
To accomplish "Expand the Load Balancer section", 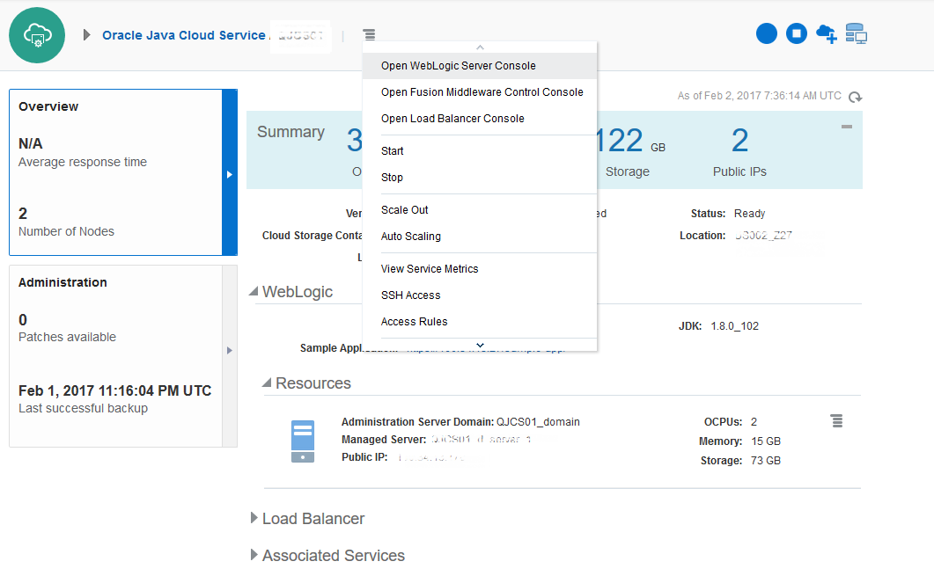I will [254, 518].
